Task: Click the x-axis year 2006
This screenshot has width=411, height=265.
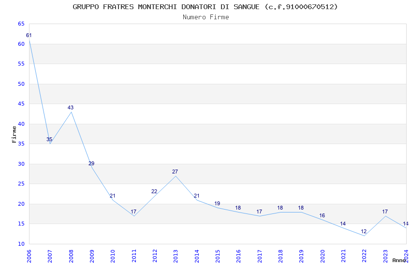Action: click(29, 256)
